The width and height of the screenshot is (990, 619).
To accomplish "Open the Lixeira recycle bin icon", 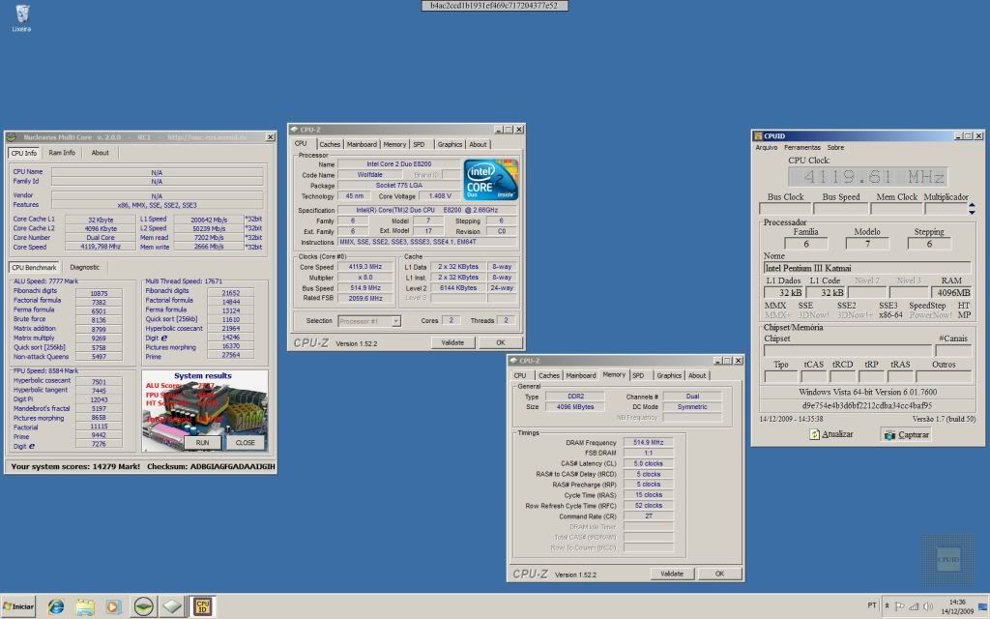I will [21, 17].
